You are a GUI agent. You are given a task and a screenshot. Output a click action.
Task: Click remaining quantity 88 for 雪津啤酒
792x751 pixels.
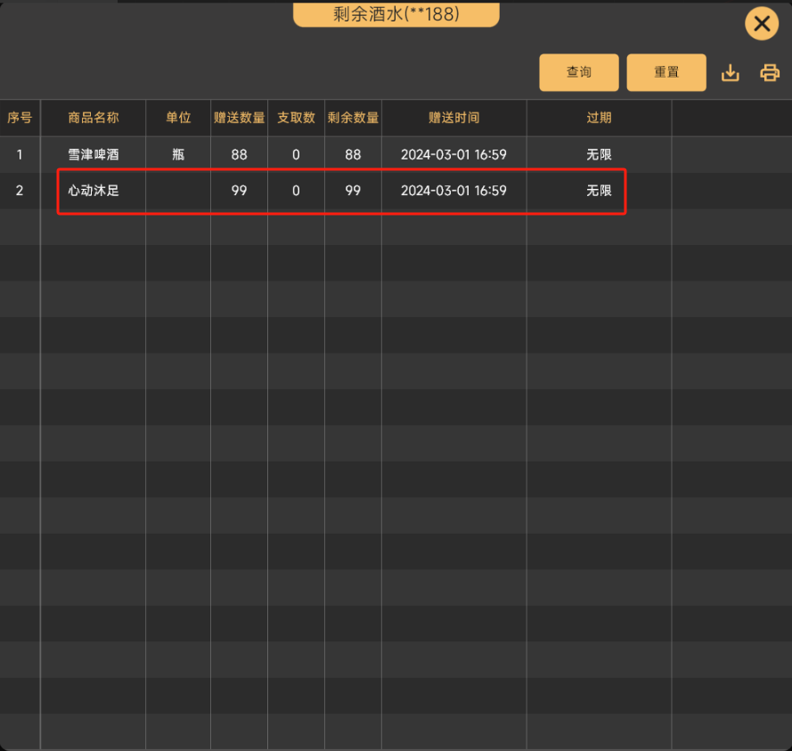353,154
